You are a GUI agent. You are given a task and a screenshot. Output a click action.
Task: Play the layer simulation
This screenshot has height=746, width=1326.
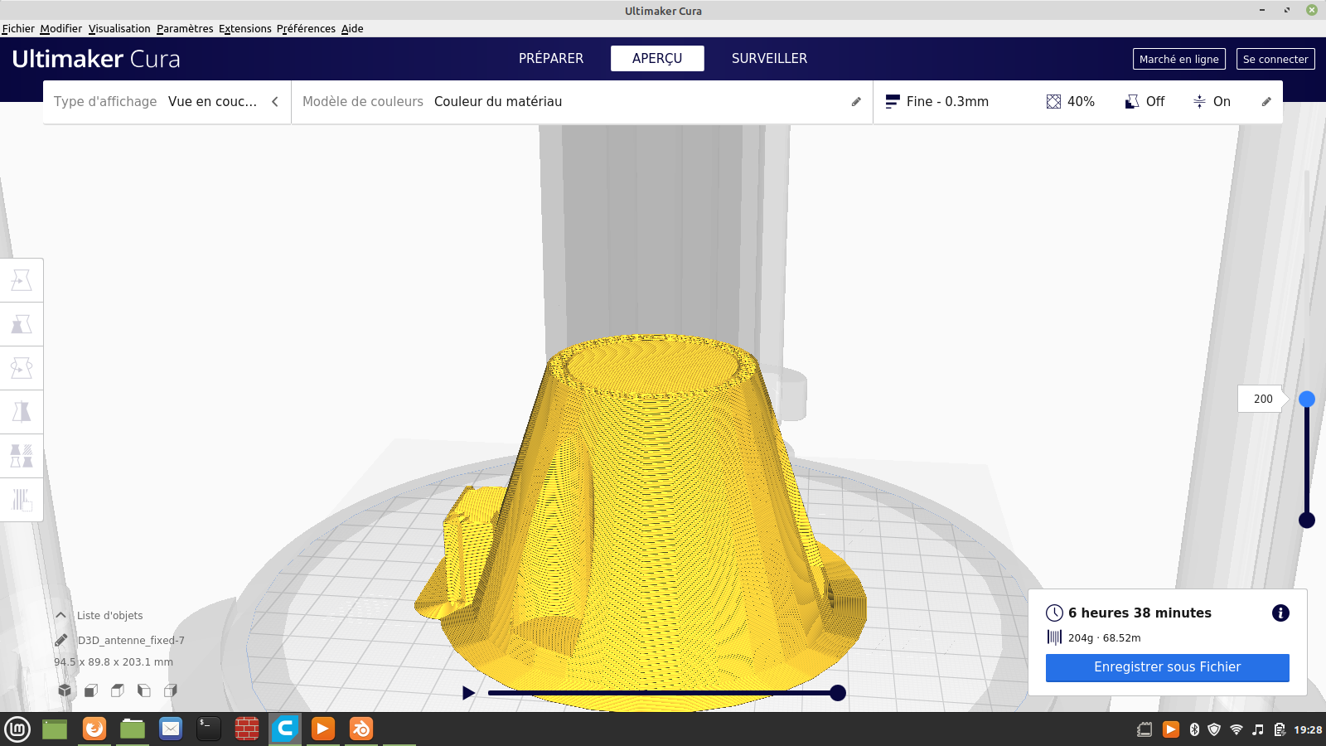click(468, 693)
